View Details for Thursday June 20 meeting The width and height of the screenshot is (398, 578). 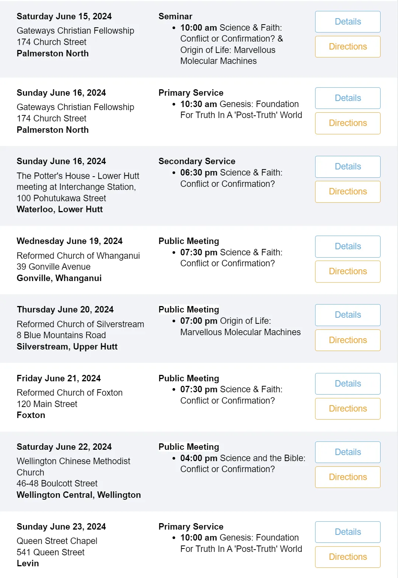click(x=348, y=315)
